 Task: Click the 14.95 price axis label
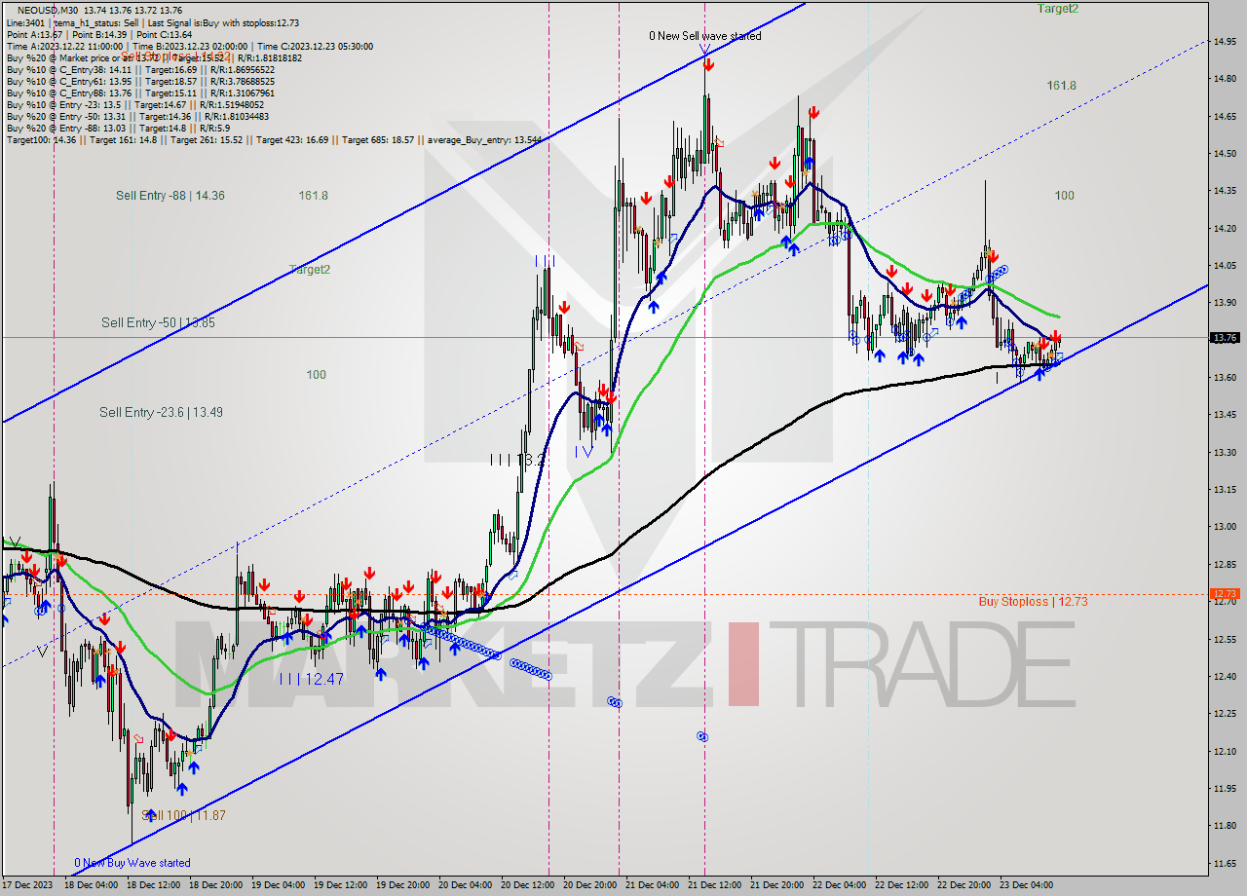[x=1225, y=42]
